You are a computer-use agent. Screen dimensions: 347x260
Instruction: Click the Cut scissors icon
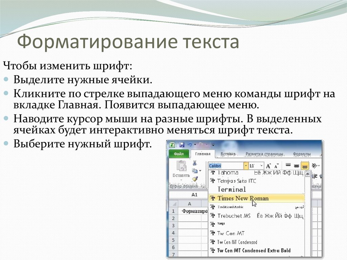(x=195, y=163)
